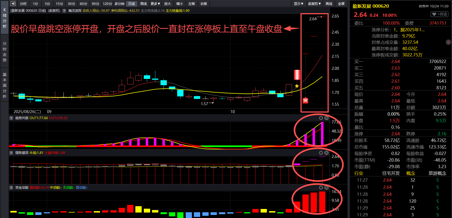Image resolution: width=452 pixels, height=218 pixels.
Task: Open settings gear of 强势基因 panel
Action: [321, 153]
